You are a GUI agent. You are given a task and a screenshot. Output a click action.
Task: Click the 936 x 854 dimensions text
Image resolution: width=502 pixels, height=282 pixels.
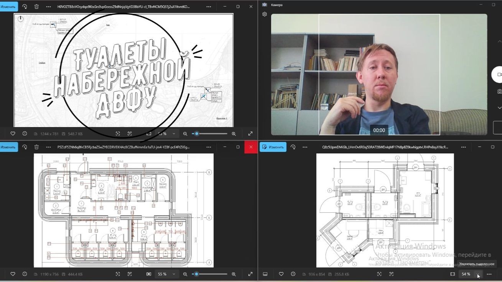click(317, 274)
